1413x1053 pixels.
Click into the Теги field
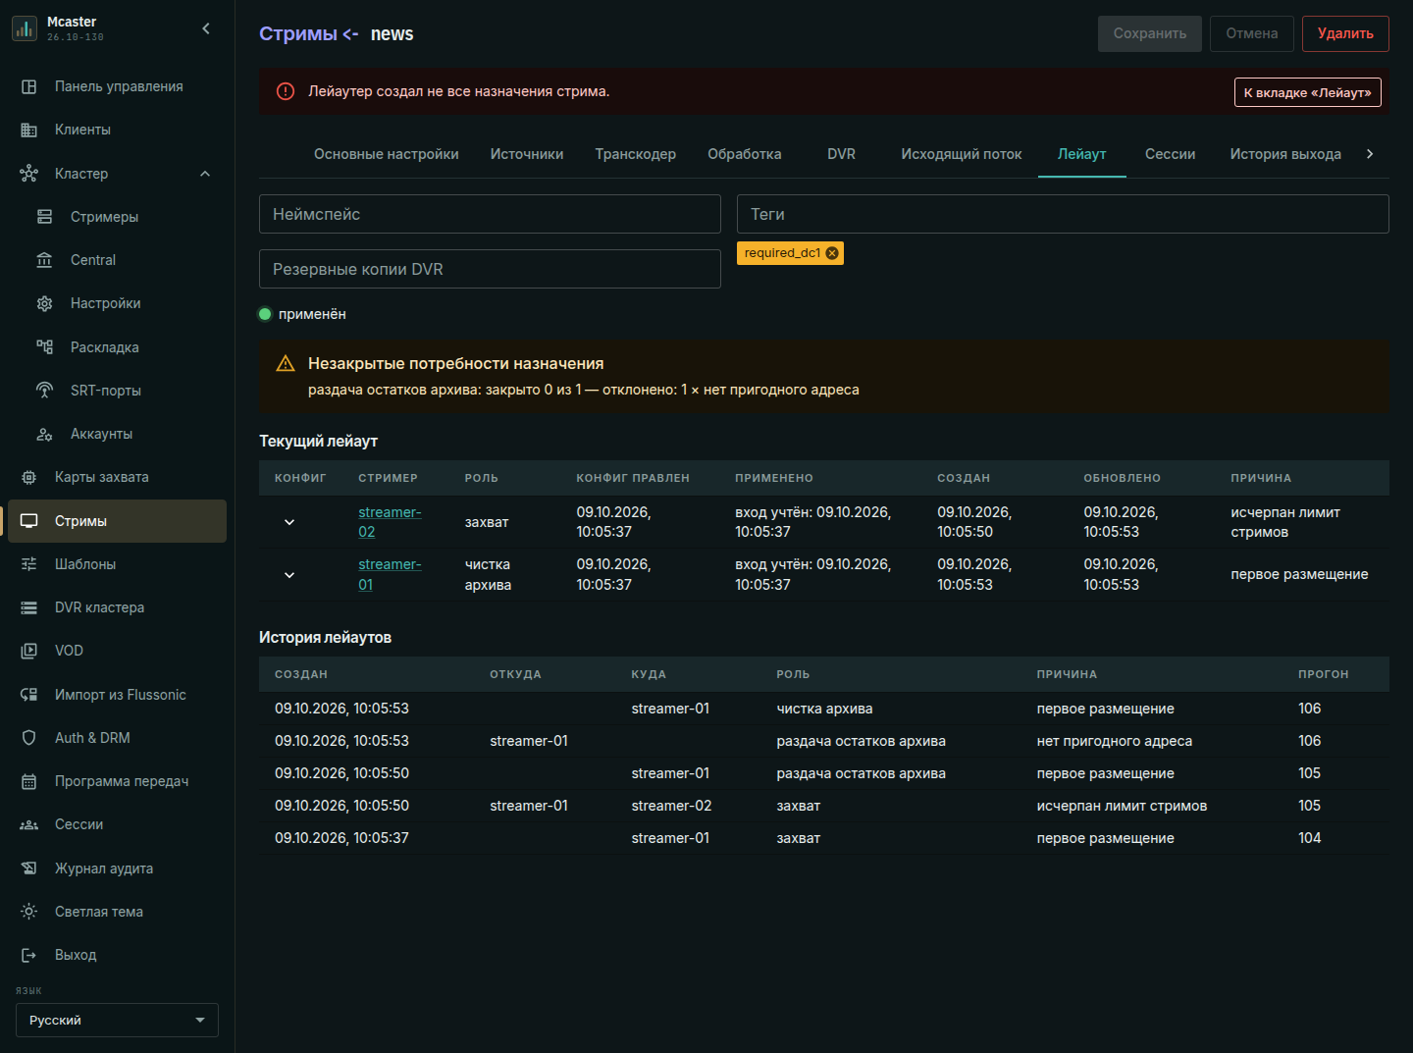(x=1063, y=214)
